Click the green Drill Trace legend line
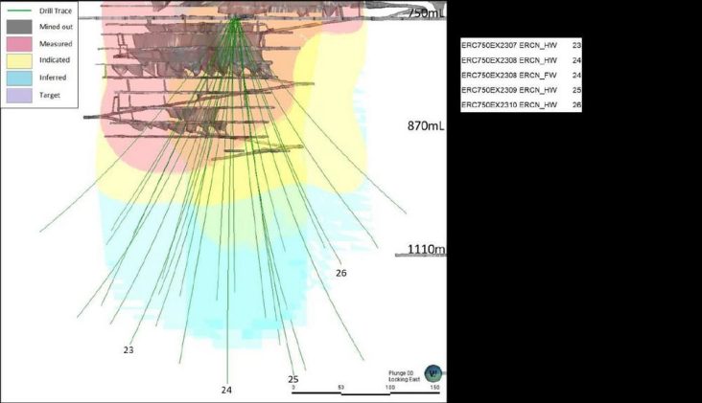Image resolution: width=702 pixels, height=403 pixels. point(19,11)
